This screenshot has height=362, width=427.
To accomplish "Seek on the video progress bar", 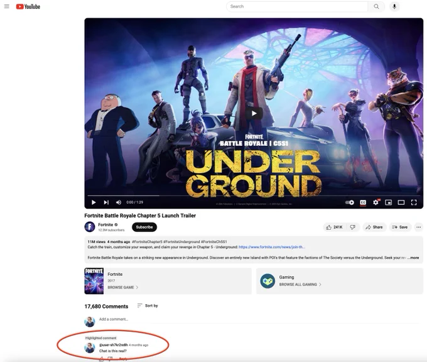I will tap(254, 195).
